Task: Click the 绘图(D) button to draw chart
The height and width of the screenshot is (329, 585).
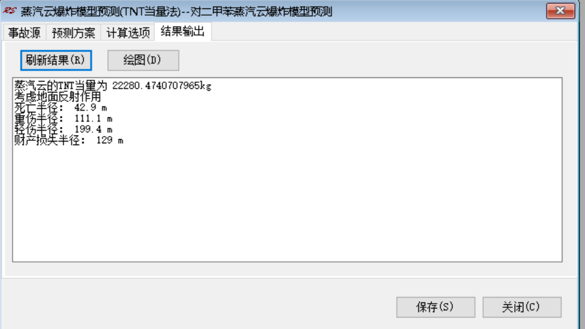Action: 143,60
